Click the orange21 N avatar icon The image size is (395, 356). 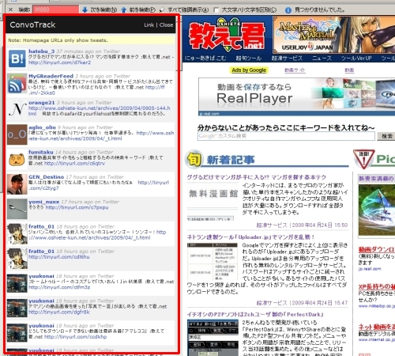point(17,109)
